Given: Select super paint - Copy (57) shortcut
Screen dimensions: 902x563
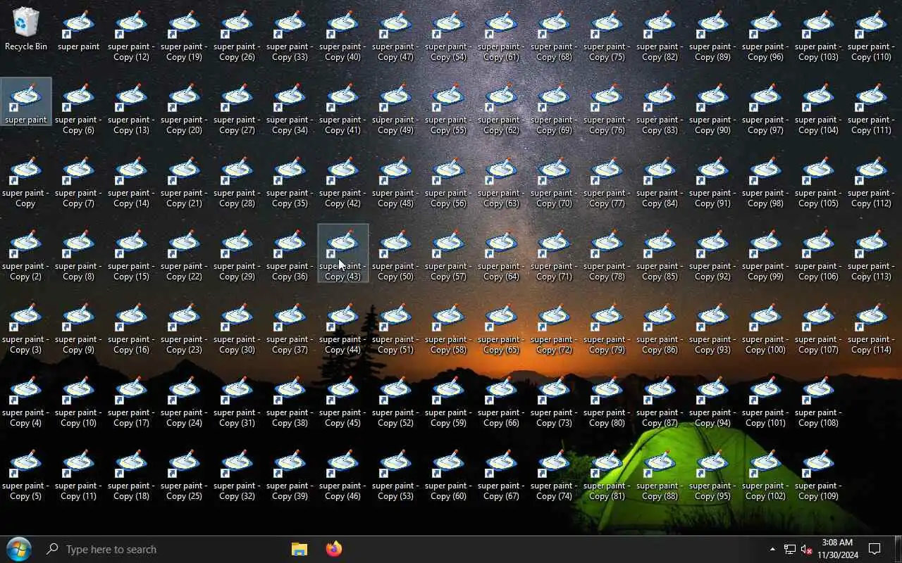Looking at the screenshot, I should [x=449, y=255].
